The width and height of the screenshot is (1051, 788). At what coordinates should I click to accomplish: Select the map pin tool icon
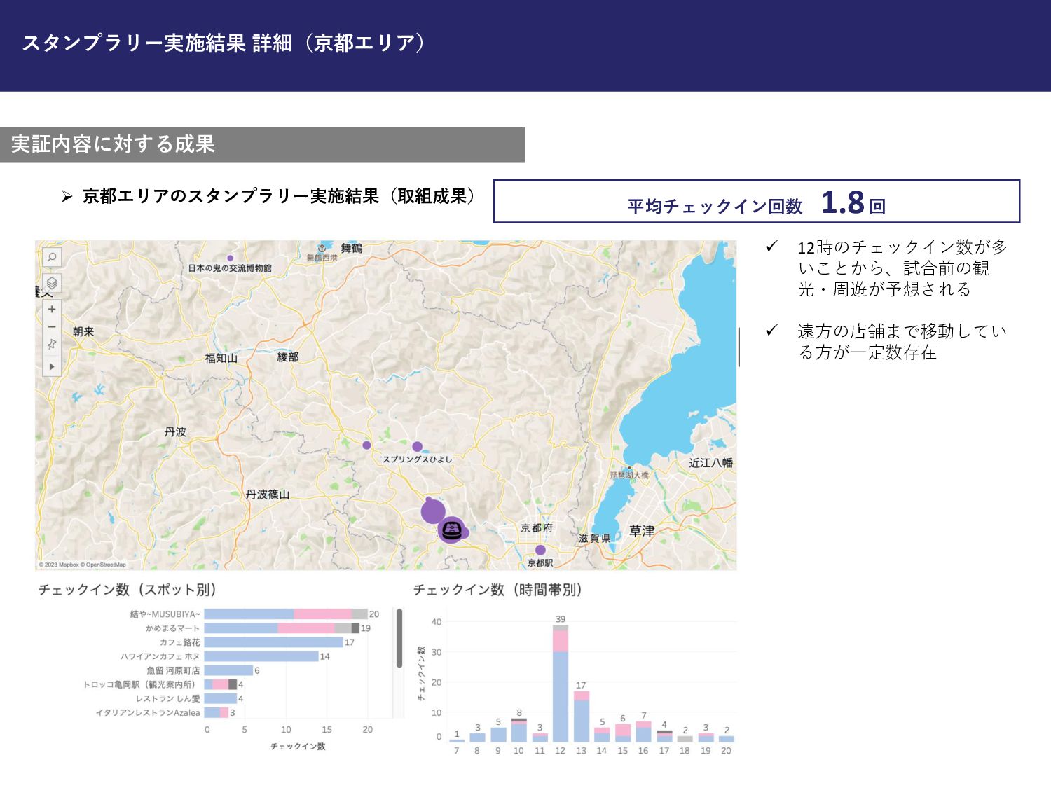tap(52, 344)
